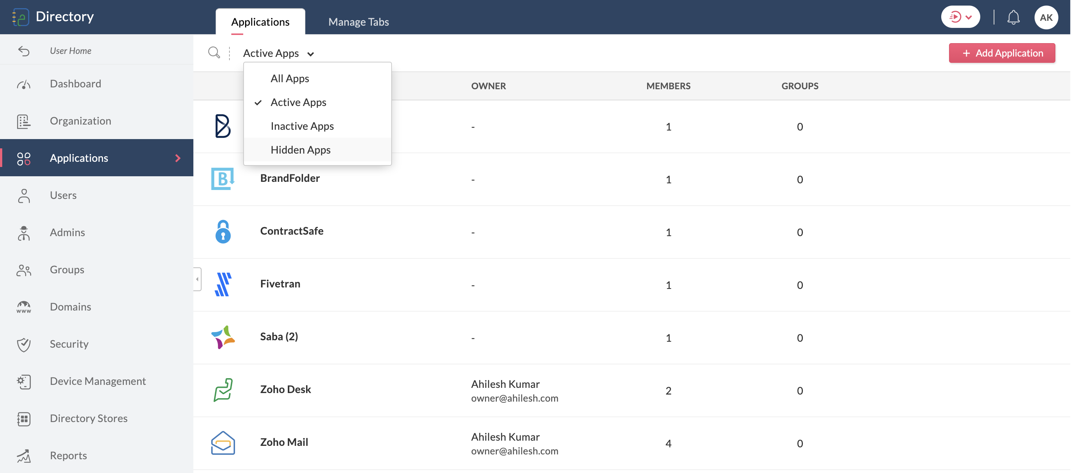Click the Saba pinwheel logo

(223, 337)
